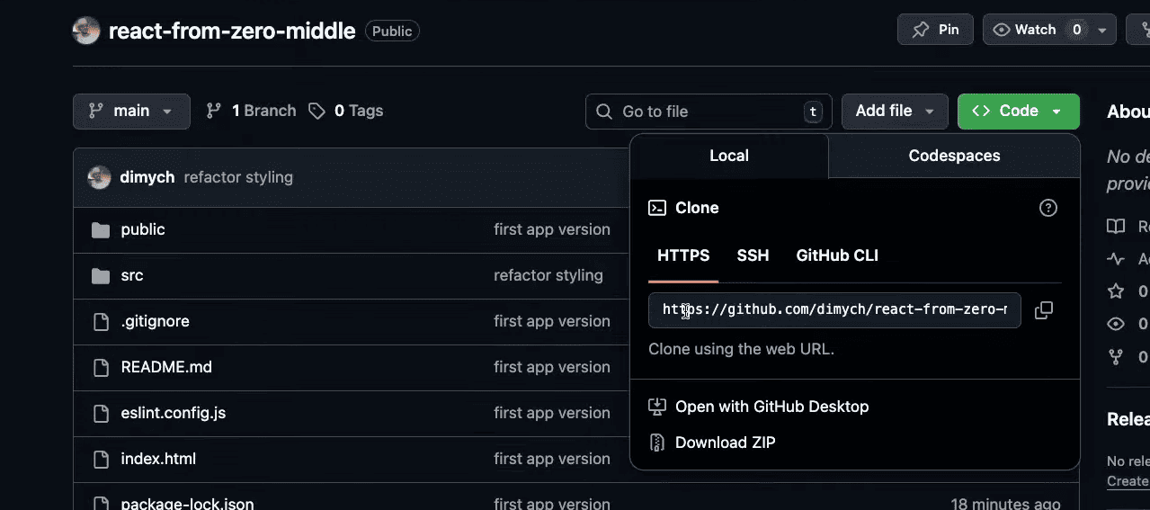Click the Download ZIP archive icon
The height and width of the screenshot is (510, 1150).
[657, 443]
